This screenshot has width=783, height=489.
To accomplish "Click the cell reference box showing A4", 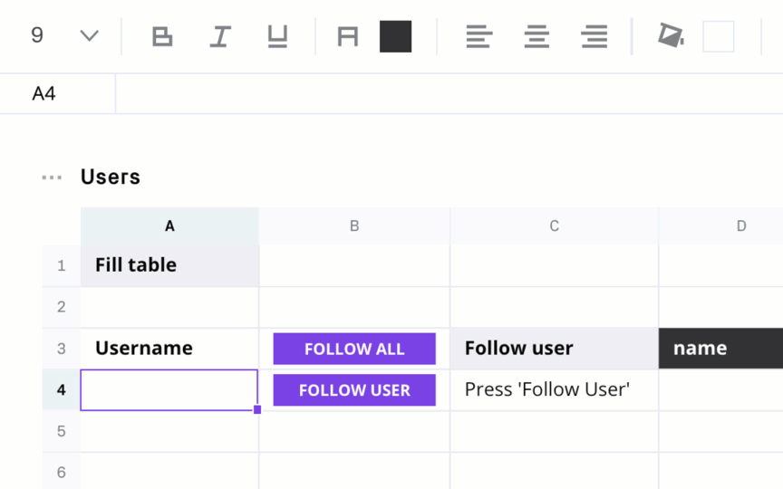I will point(57,94).
